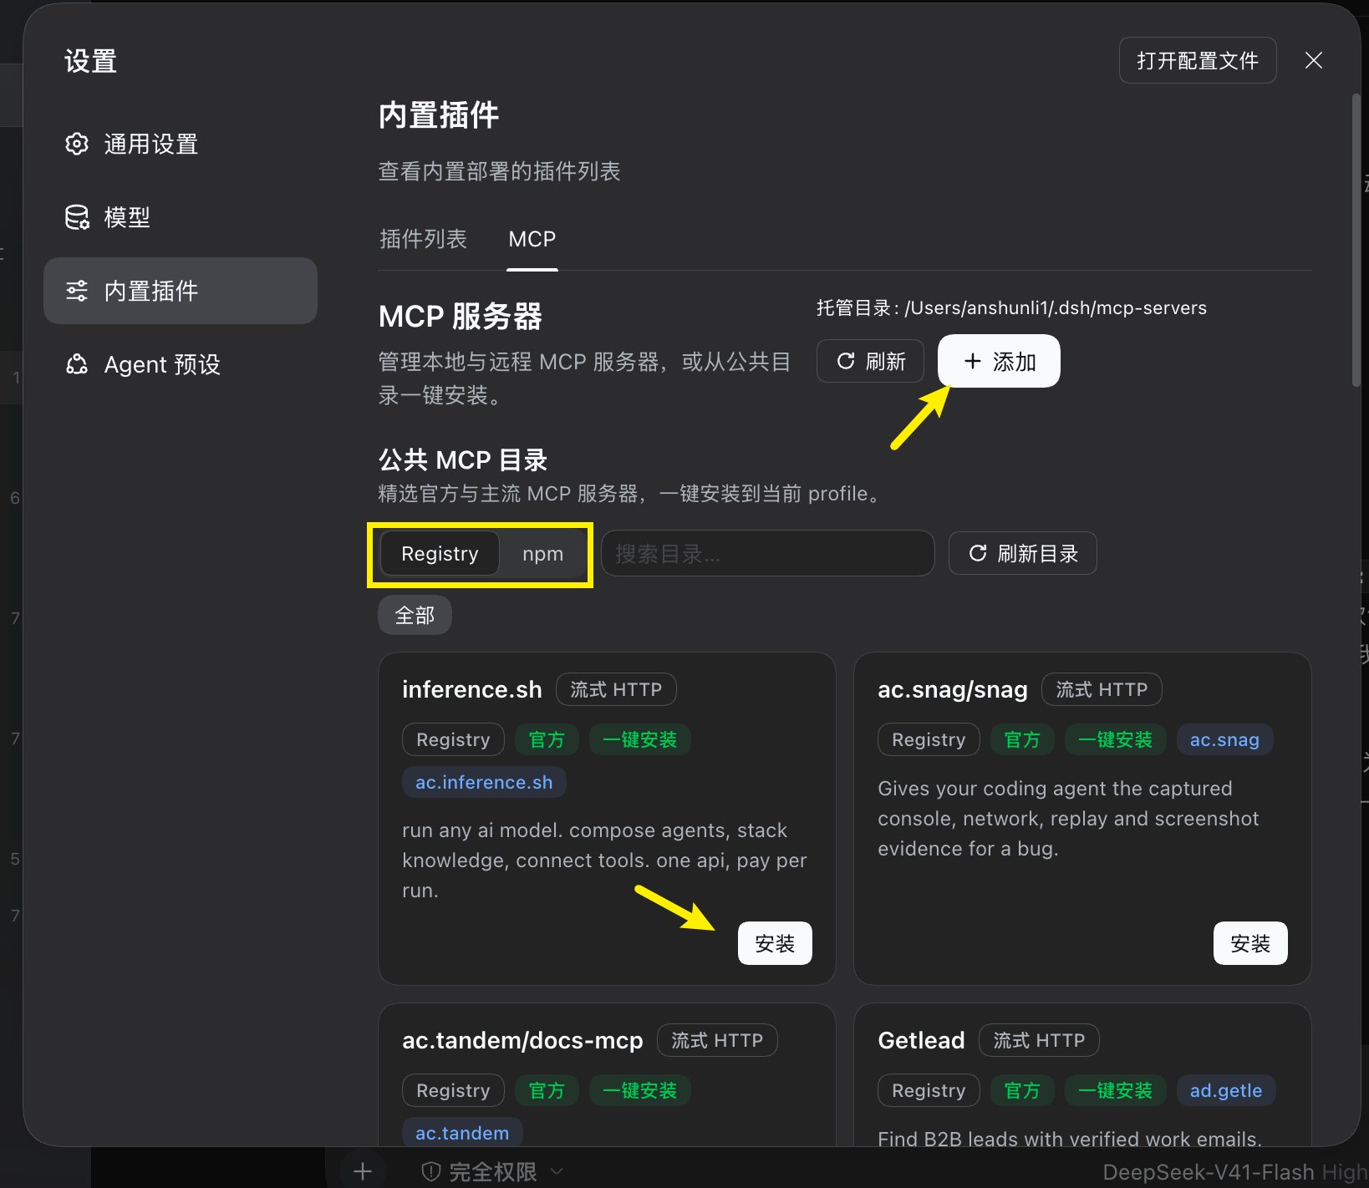
Task: Click the ac.inference.sh tag
Action: coord(484,782)
